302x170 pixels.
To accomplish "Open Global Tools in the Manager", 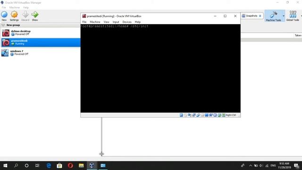I will (x=293, y=16).
